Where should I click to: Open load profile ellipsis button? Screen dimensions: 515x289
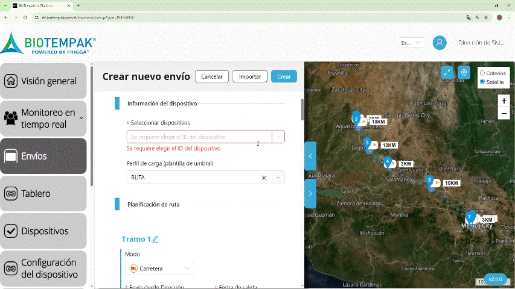[278, 178]
